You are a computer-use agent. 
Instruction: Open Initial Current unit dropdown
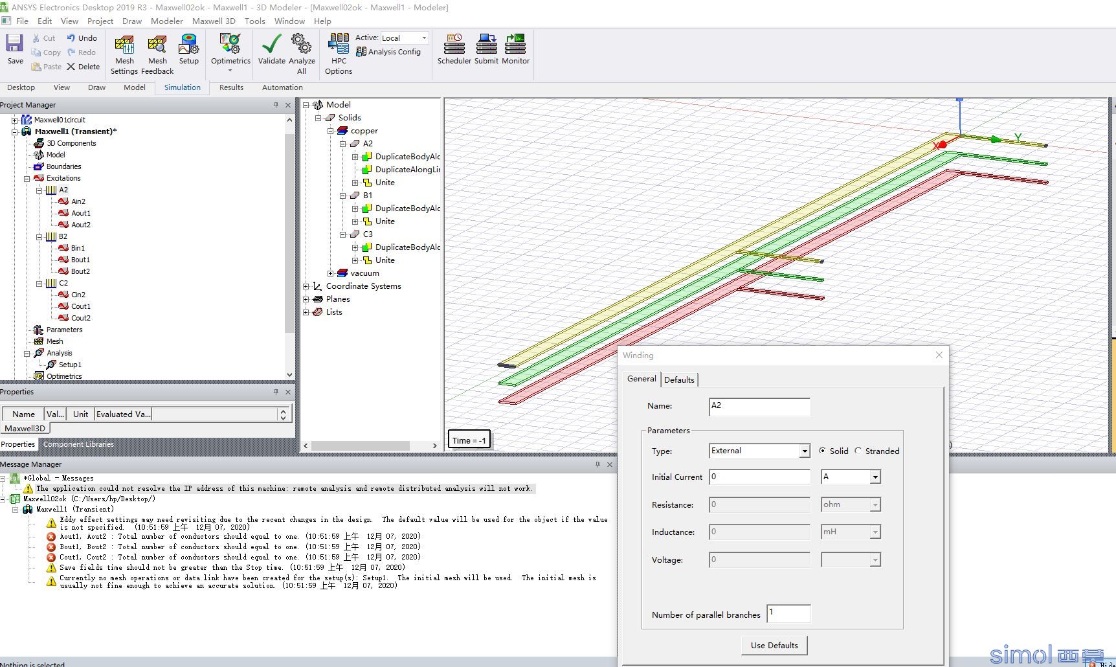click(x=875, y=477)
